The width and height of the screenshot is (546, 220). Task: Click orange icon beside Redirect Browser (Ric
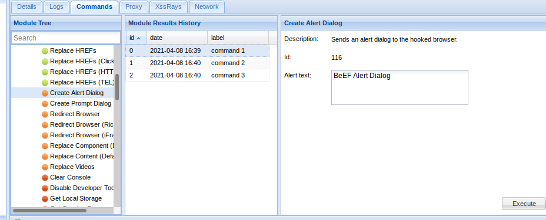click(45, 125)
